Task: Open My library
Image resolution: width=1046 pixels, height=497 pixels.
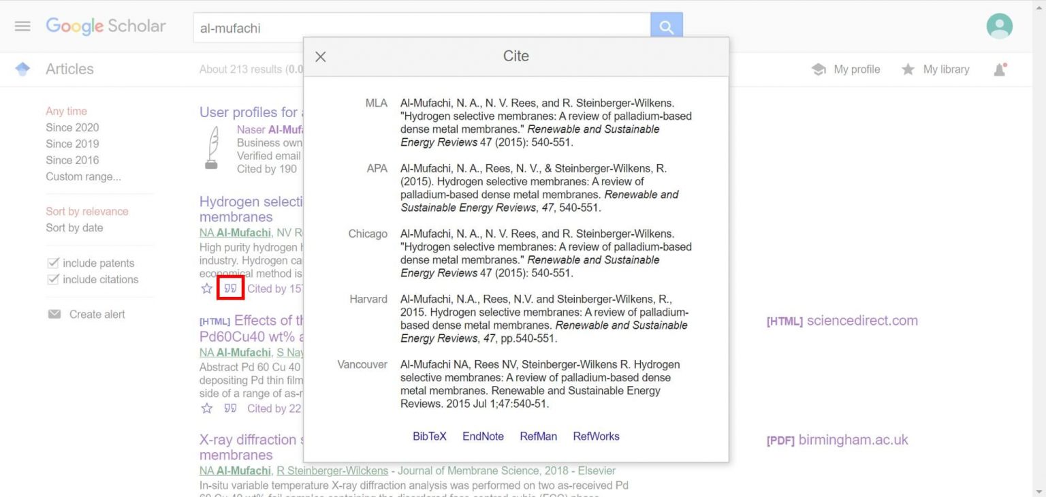Action: [936, 69]
